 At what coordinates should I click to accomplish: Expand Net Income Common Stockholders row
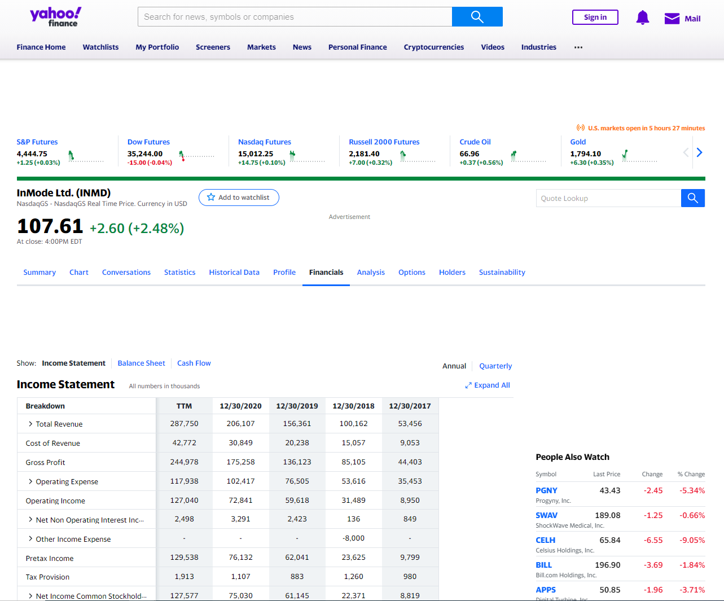30,596
